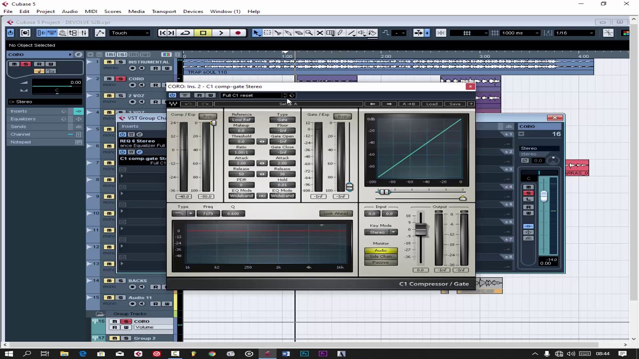
Task: Open the Full C1 reset preset dropdown
Action: (x=254, y=95)
